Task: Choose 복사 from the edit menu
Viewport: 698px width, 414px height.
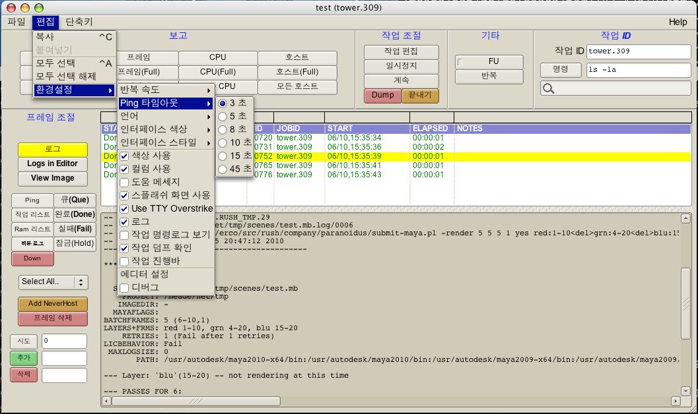Action: [75, 37]
